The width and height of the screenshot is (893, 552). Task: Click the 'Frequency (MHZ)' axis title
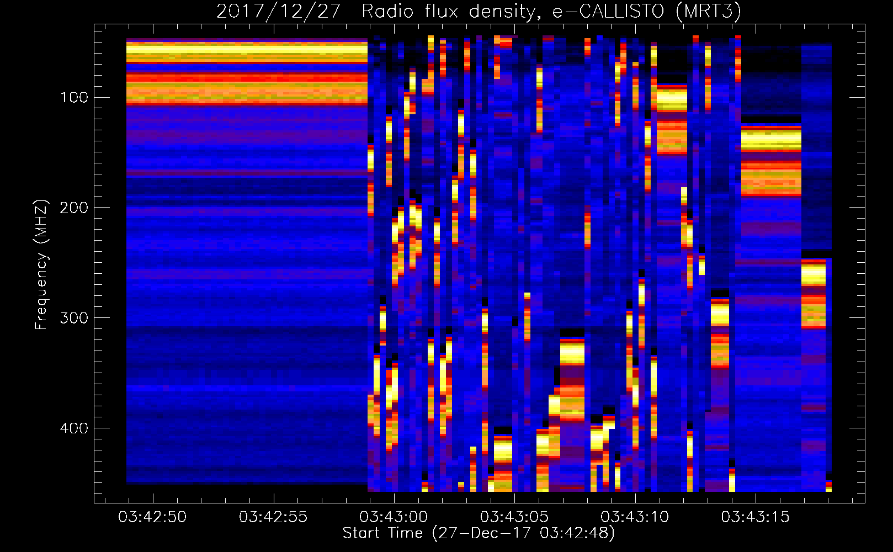[x=42, y=264]
